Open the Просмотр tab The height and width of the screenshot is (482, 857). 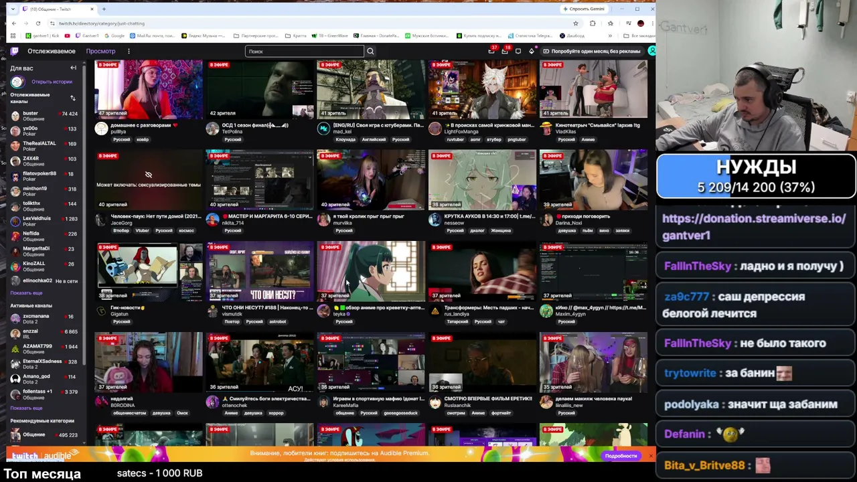[x=101, y=51]
